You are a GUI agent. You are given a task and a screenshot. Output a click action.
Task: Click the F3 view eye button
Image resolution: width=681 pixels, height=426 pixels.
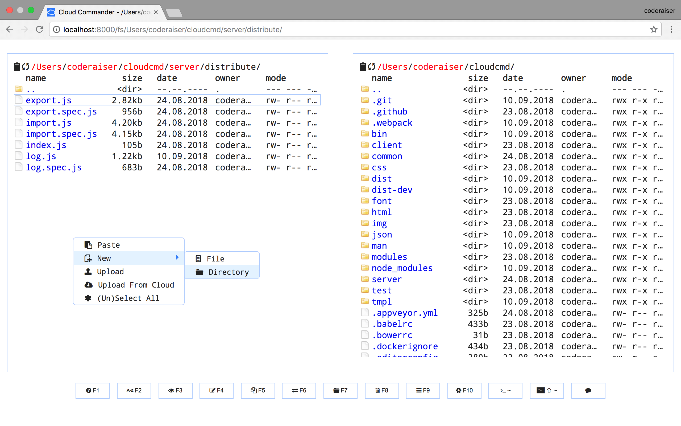(175, 390)
